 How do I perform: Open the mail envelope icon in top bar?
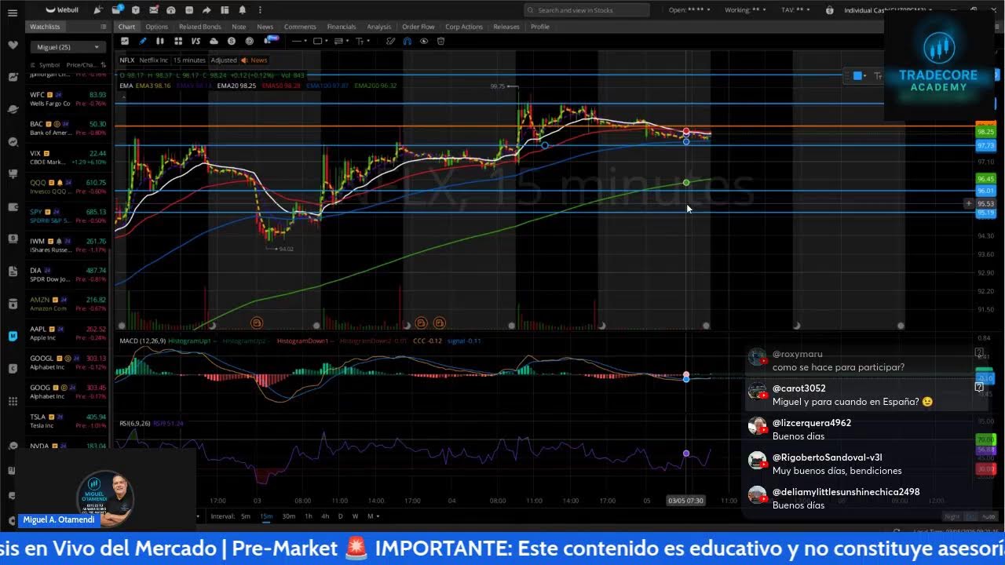coord(153,10)
